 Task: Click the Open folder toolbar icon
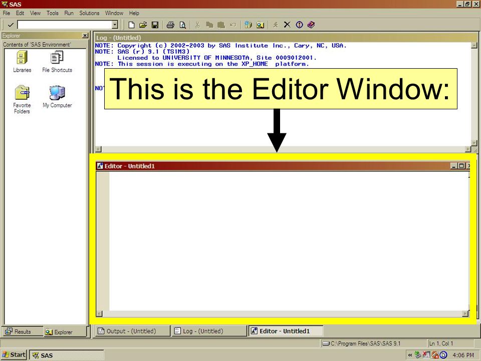click(x=143, y=25)
